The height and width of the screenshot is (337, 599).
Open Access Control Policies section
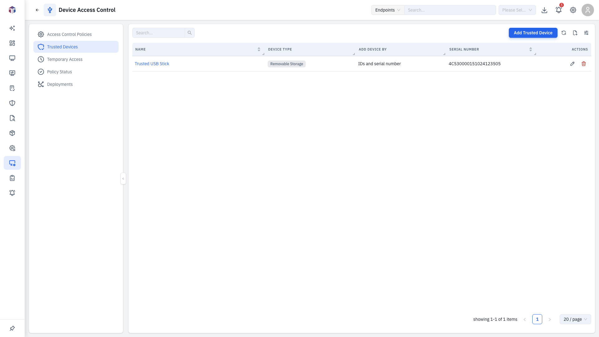pos(76,34)
